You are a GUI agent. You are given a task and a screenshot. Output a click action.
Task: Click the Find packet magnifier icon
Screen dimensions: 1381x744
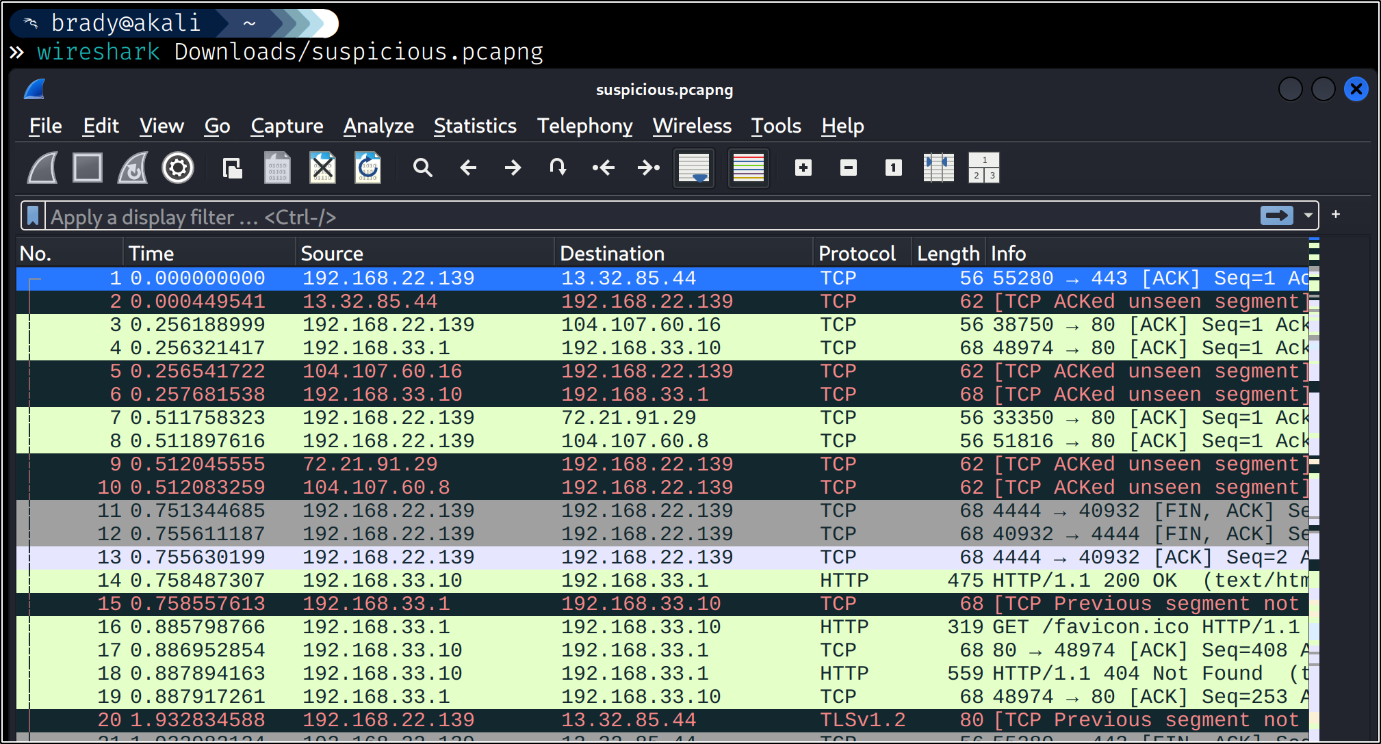422,168
